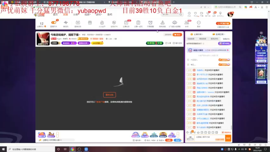Switch to the 贵宾(297) tab
270x152 pixels.
point(214,39)
